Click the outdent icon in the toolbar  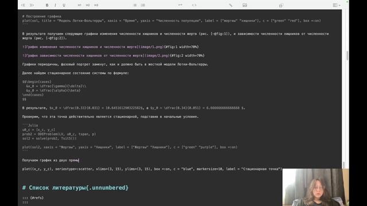[x=23, y=5]
